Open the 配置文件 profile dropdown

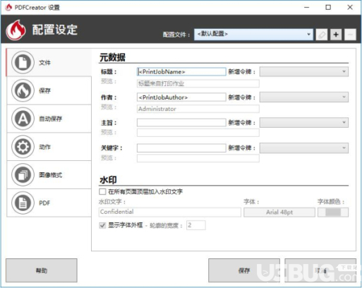tap(253, 35)
